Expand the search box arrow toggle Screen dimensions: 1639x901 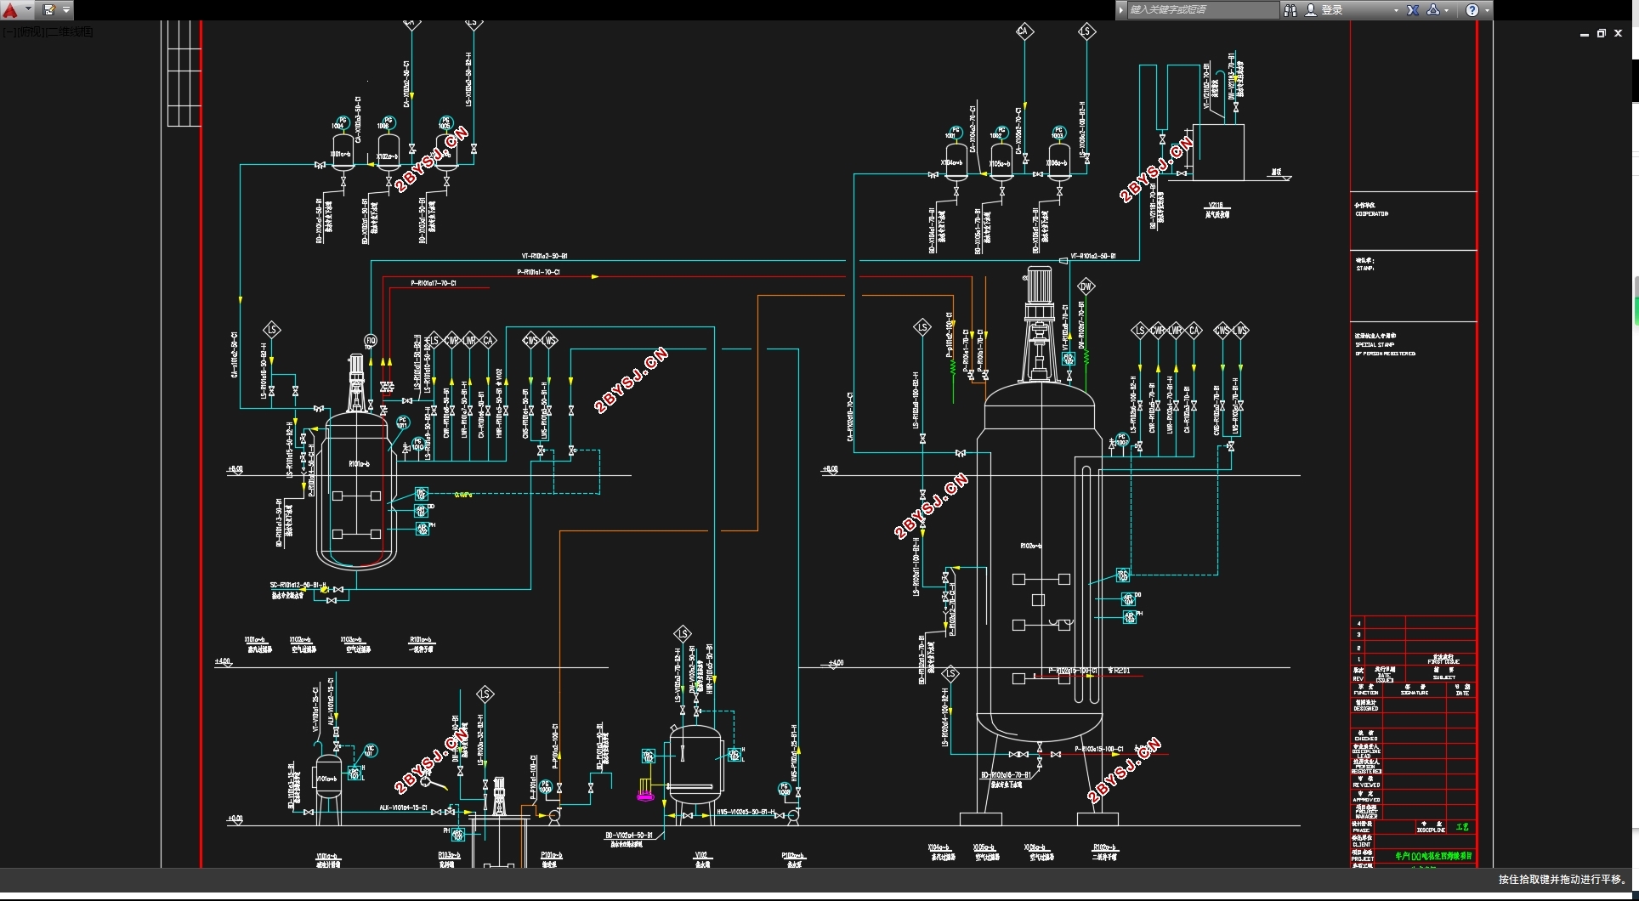(1120, 9)
